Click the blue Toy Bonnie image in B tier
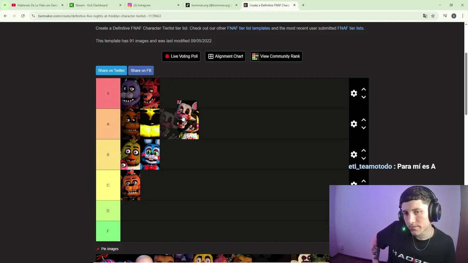 pos(150,155)
